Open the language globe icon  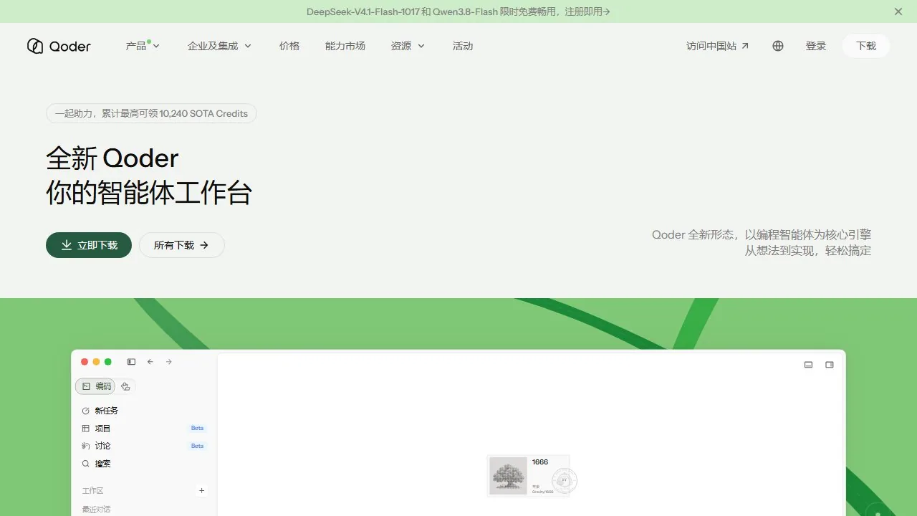[x=778, y=46]
